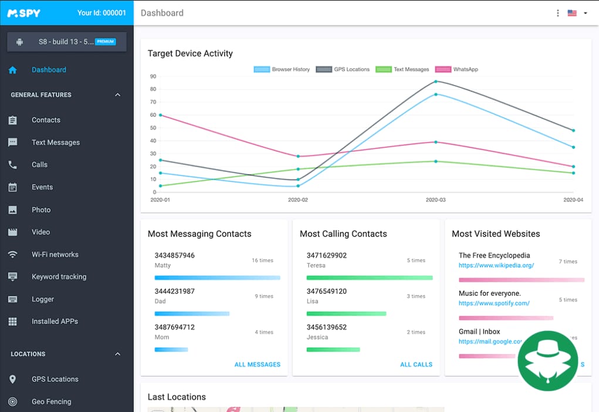Click the green spy chat widget icon
The height and width of the screenshot is (412, 599).
tap(547, 361)
